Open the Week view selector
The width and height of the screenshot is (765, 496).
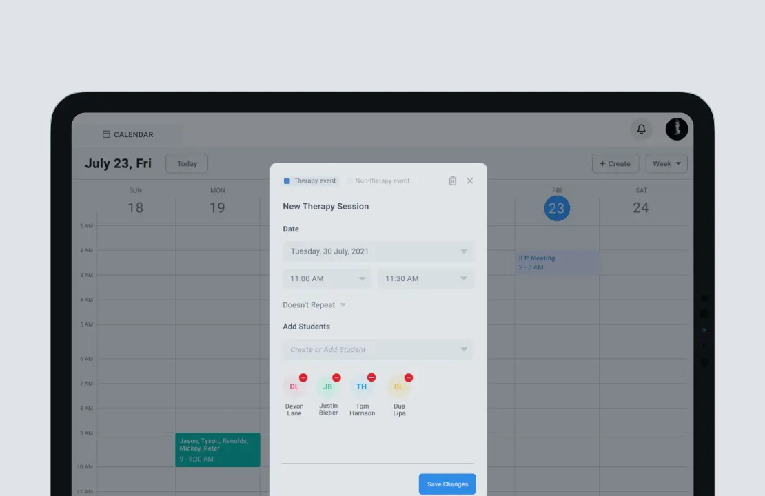pos(666,163)
